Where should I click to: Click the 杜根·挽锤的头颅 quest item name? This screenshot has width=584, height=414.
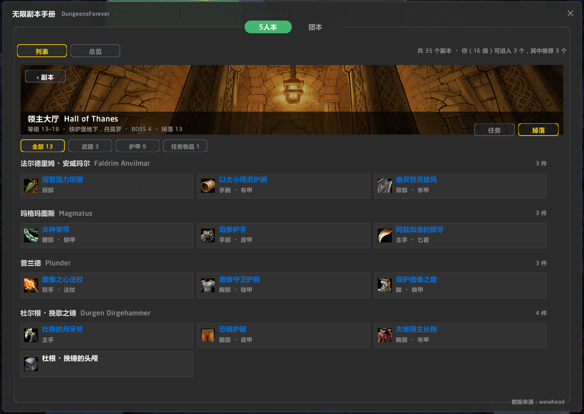pos(70,359)
